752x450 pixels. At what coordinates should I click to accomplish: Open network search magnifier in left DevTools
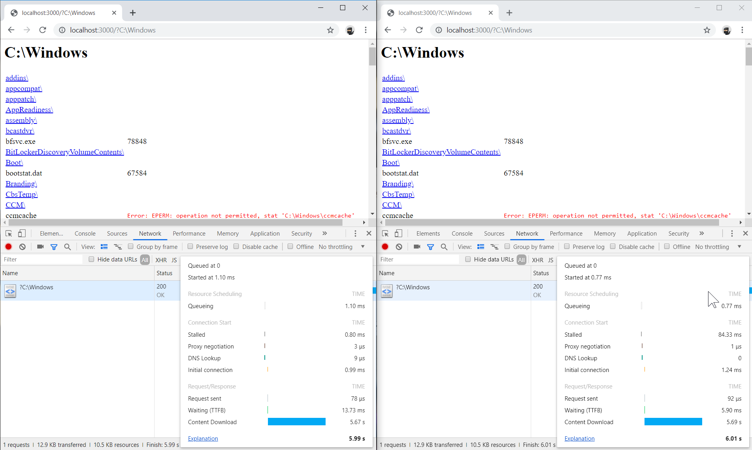click(x=67, y=247)
